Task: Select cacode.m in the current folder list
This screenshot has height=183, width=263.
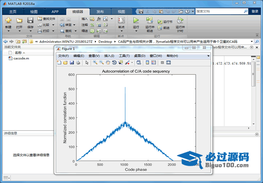Action: pos(21,58)
